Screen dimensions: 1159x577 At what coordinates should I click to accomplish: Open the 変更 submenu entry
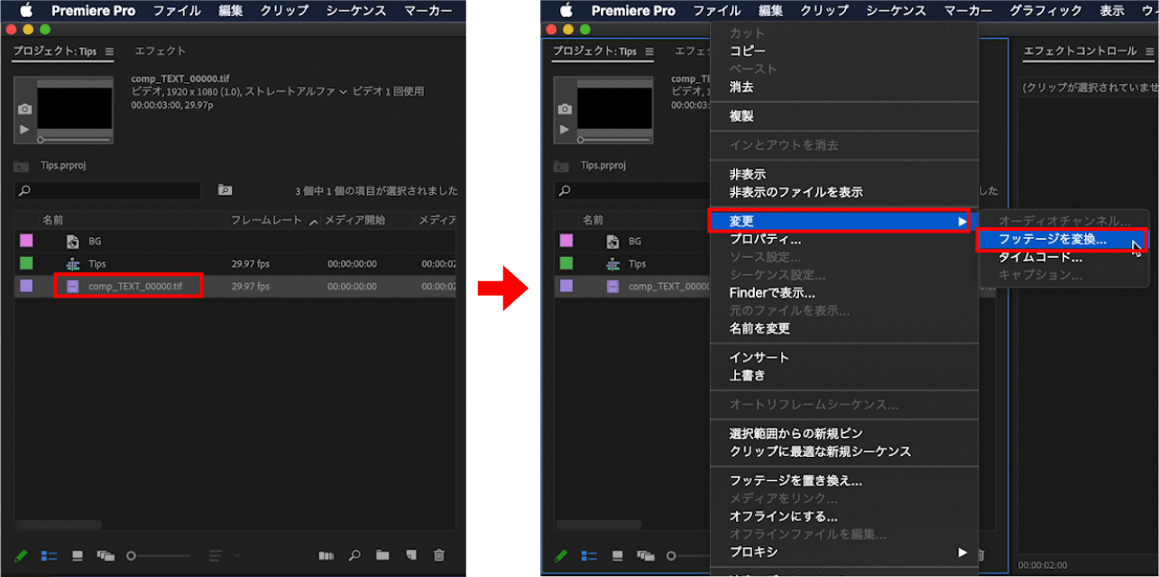pyautogui.click(x=844, y=221)
